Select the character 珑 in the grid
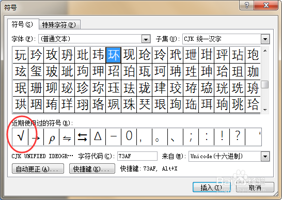Screen dimensions: 282x200 (144, 88)
